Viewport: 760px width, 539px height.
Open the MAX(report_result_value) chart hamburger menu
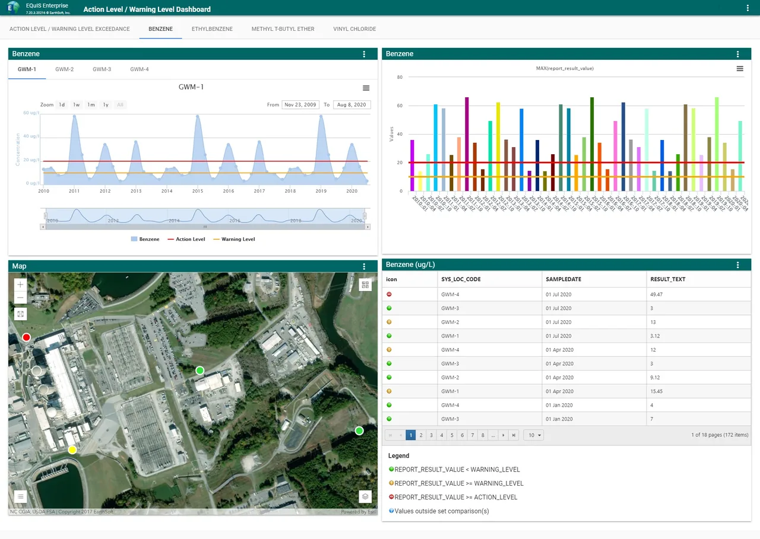(740, 69)
